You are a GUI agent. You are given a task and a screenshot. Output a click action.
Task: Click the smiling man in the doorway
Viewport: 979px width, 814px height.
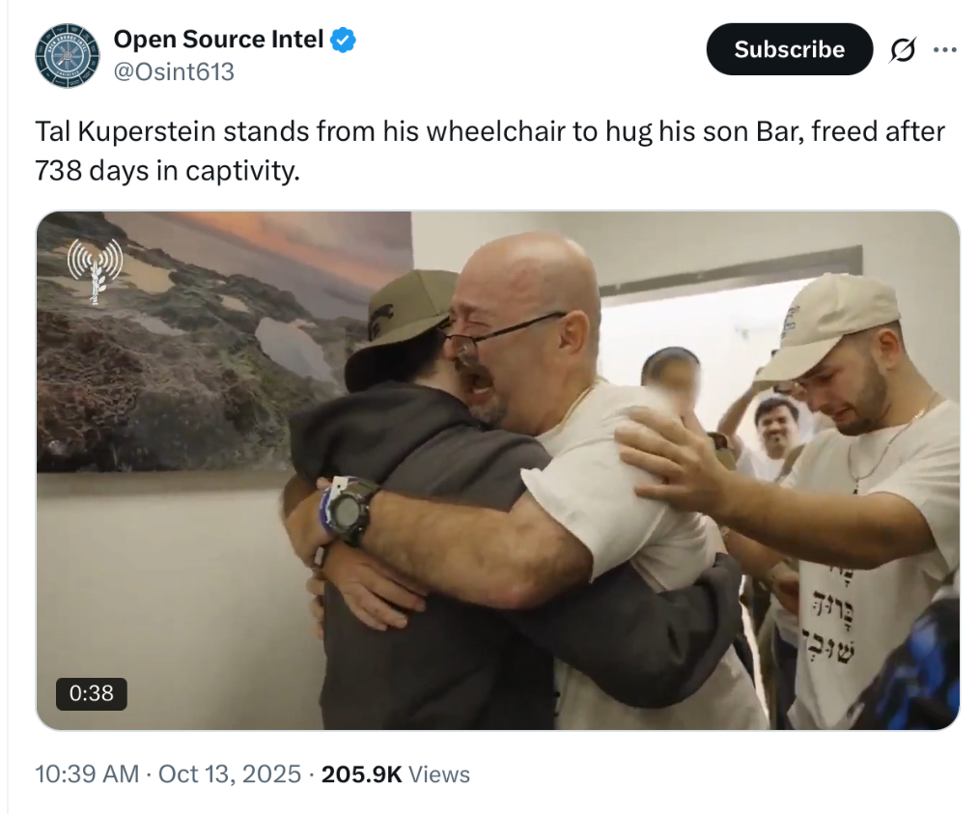click(x=776, y=427)
